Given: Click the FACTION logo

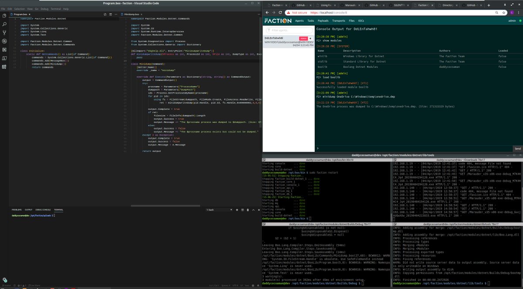Looking at the screenshot, I should click(278, 20).
